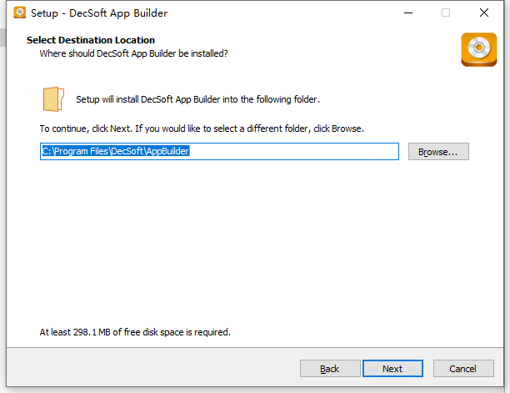Viewport: 510px width, 393px height.
Task: Click the window title 'Setup - DecSoft App Builder'
Action: pyautogui.click(x=99, y=13)
